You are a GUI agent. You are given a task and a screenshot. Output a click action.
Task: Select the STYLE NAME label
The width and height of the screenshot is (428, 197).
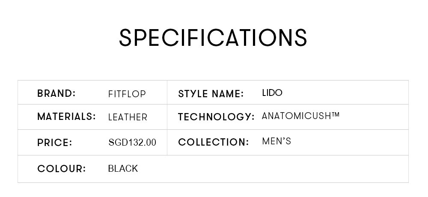(x=211, y=94)
